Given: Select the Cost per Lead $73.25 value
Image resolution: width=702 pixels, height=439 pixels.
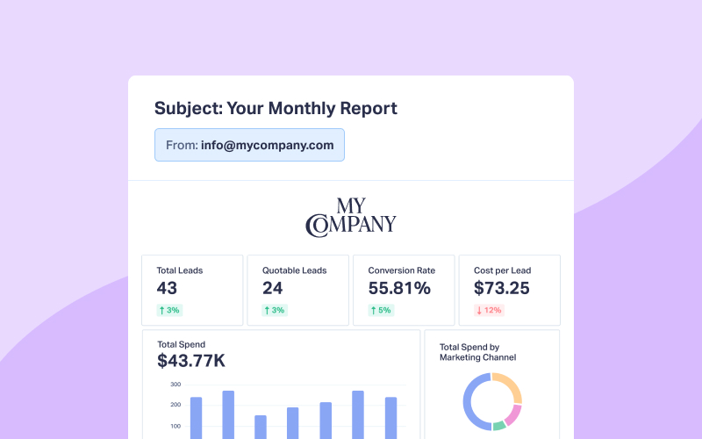Looking at the screenshot, I should pyautogui.click(x=502, y=288).
